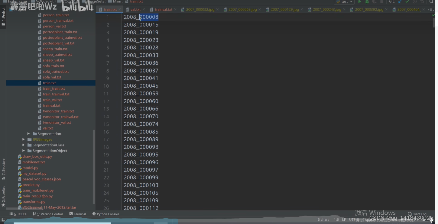Select train_res50_fpn.py in project tree

(37, 196)
